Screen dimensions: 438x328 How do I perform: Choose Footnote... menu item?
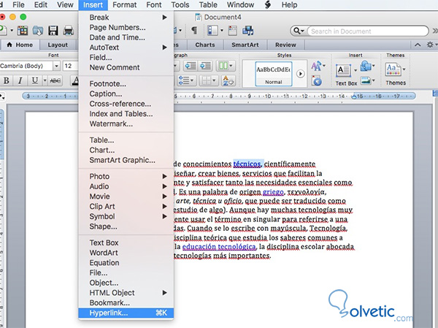126,83
